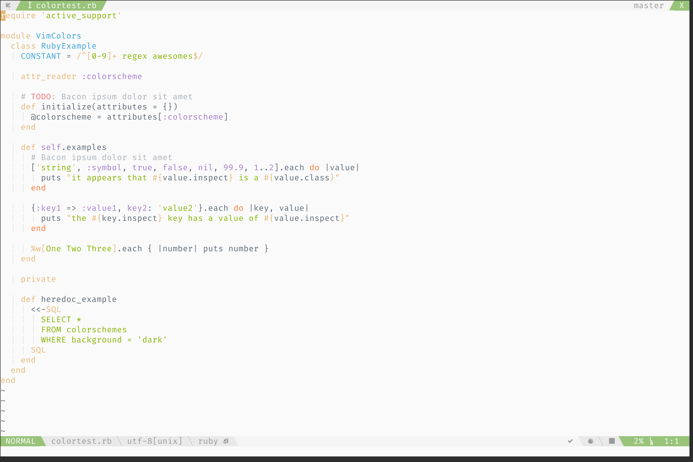Click the tomato pomodoro icon in statusline
This screenshot has height=462, width=693.
pos(590,441)
